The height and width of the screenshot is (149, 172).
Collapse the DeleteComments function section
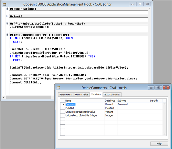coord(8,35)
